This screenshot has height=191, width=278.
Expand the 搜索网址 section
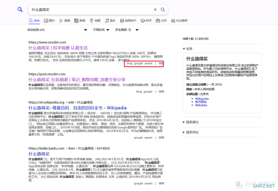[x=191, y=132]
